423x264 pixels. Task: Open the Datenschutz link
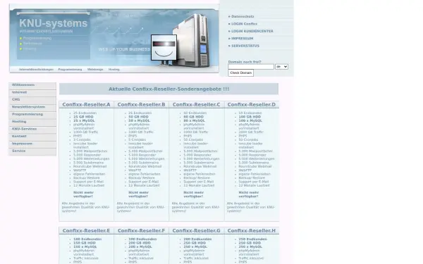tap(243, 16)
